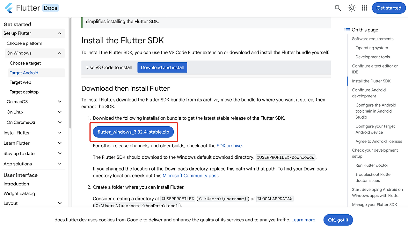
Task: Expand the On ChromeOS section
Action: click(60, 122)
